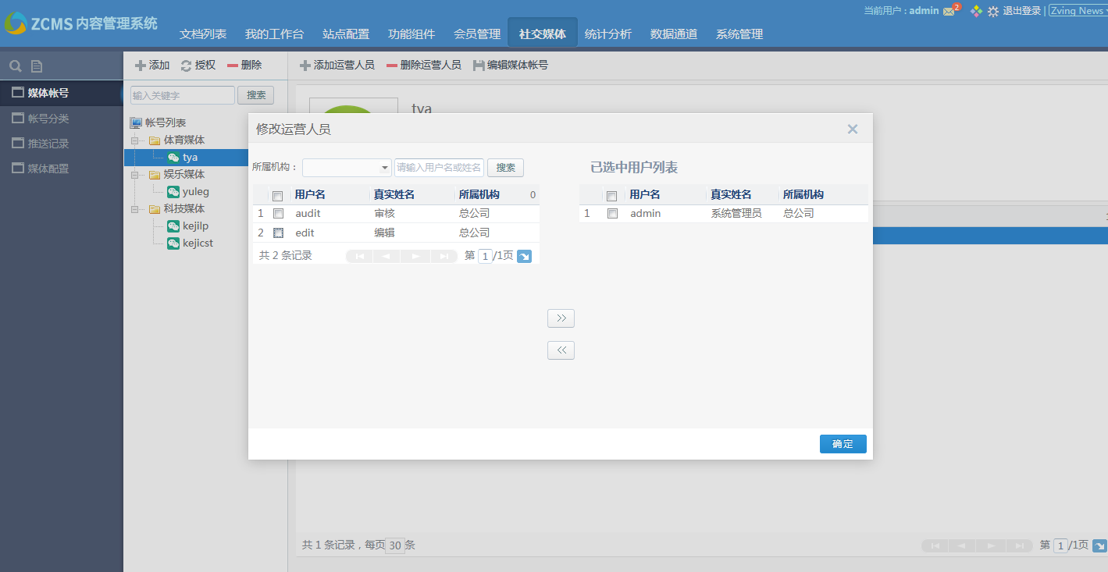Click the mail notification envelope icon
1108x572 pixels.
coord(949,11)
